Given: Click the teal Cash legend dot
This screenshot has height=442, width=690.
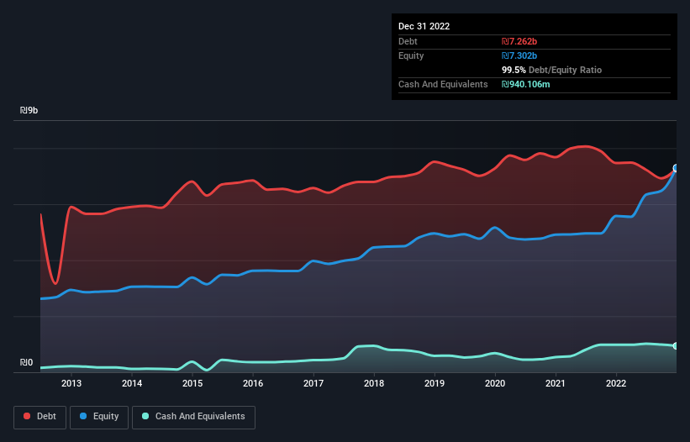Looking at the screenshot, I should pyautogui.click(x=145, y=416).
